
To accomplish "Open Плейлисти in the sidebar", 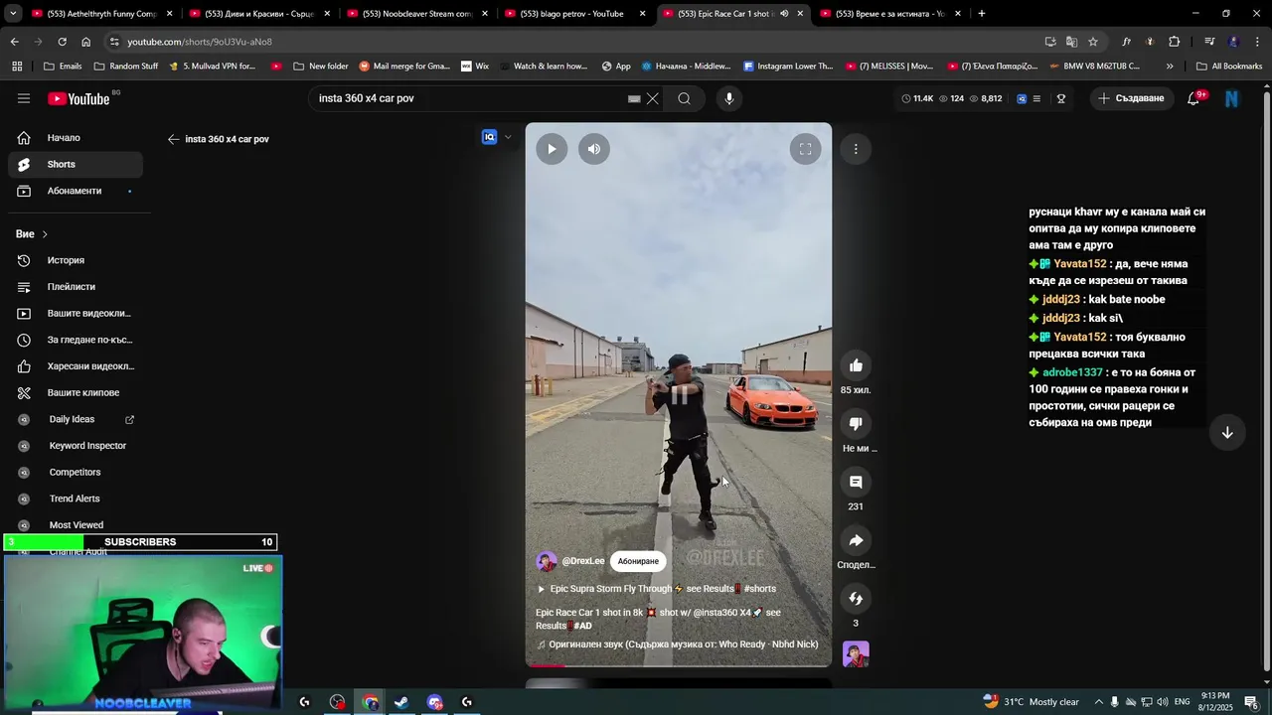I will pos(76,287).
